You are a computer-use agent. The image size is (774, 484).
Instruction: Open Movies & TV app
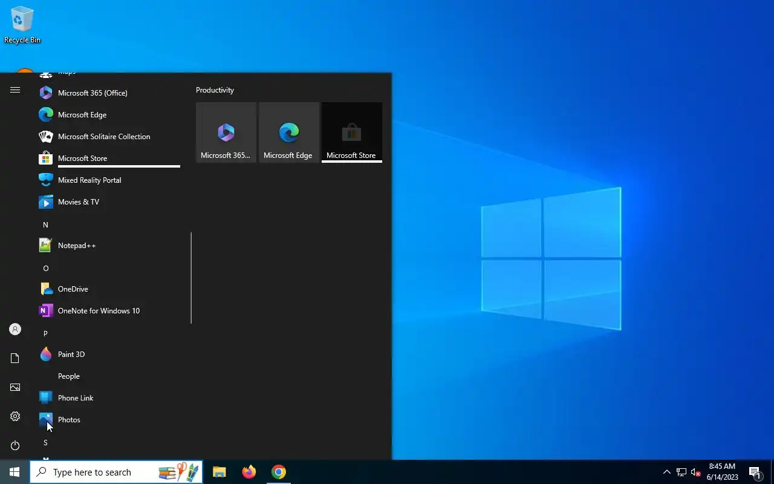pos(109,202)
